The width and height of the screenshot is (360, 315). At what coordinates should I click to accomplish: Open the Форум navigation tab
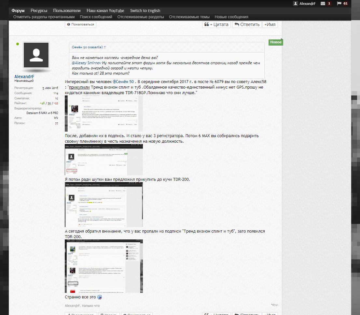coord(18,10)
